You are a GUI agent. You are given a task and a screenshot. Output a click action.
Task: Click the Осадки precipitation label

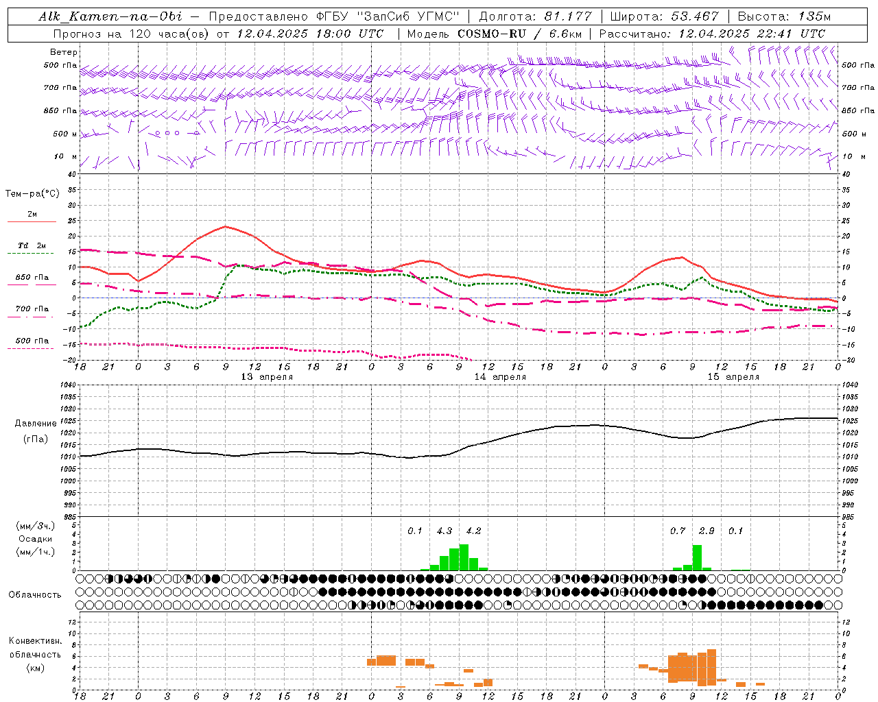35,539
